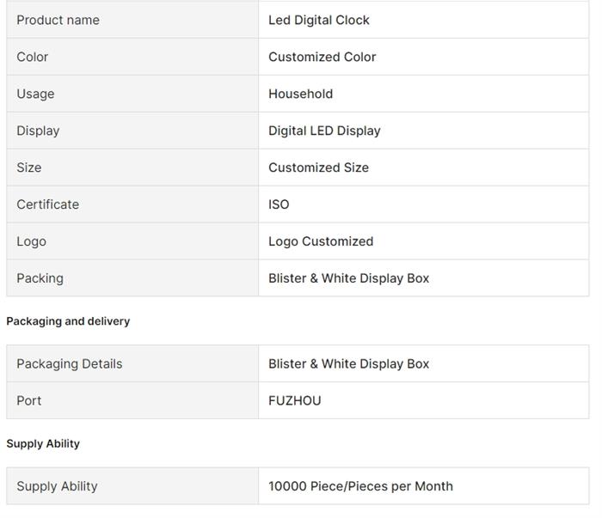The width and height of the screenshot is (602, 518).
Task: Click the "Port" row label
Action: click(x=28, y=400)
